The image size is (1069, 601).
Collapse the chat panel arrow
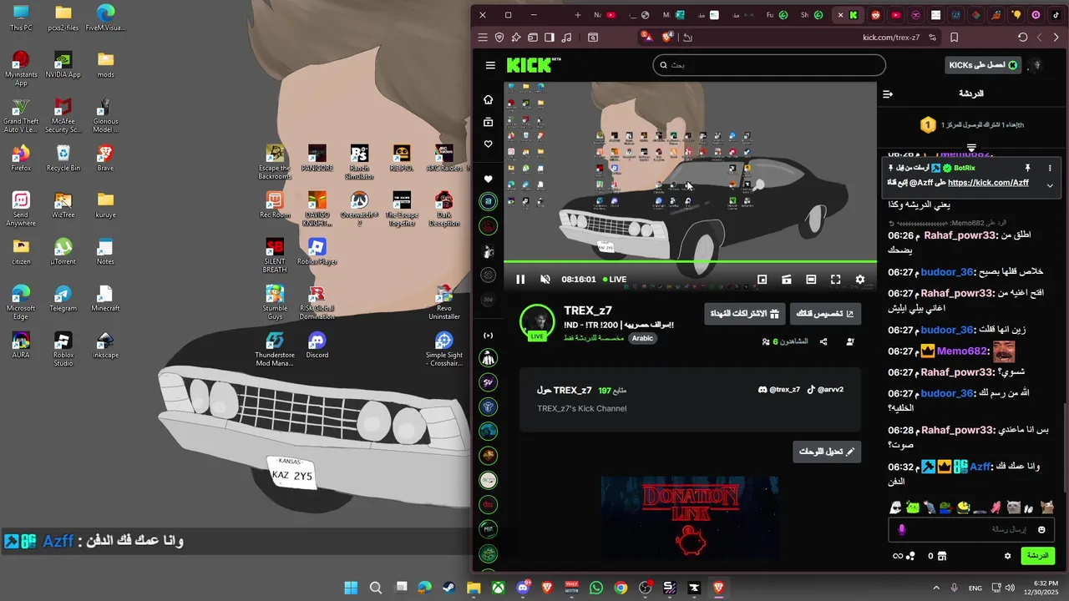888,94
